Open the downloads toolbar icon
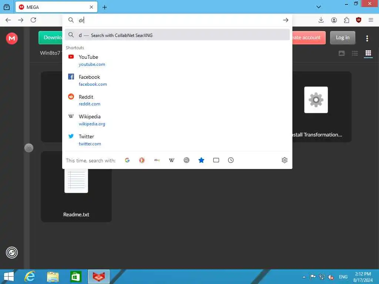The width and height of the screenshot is (379, 284). tap(321, 20)
